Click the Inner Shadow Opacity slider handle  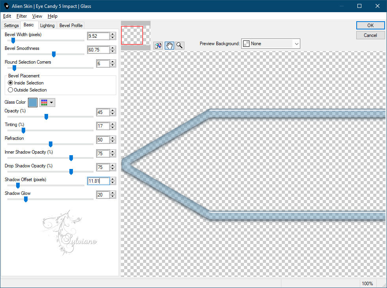71,158
